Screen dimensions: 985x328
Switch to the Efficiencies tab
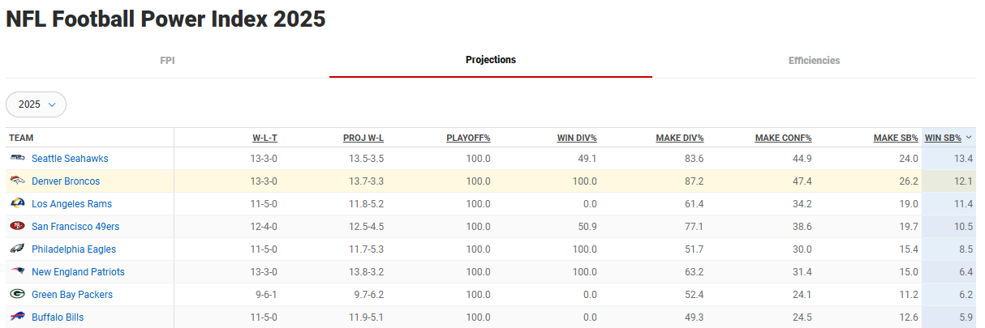coord(814,61)
